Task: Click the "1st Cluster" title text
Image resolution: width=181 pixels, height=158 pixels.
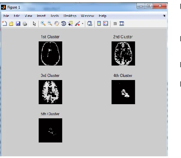Action: tap(50, 37)
